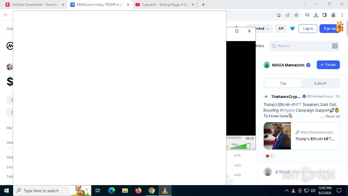Click the Sign up button

pos(330,29)
